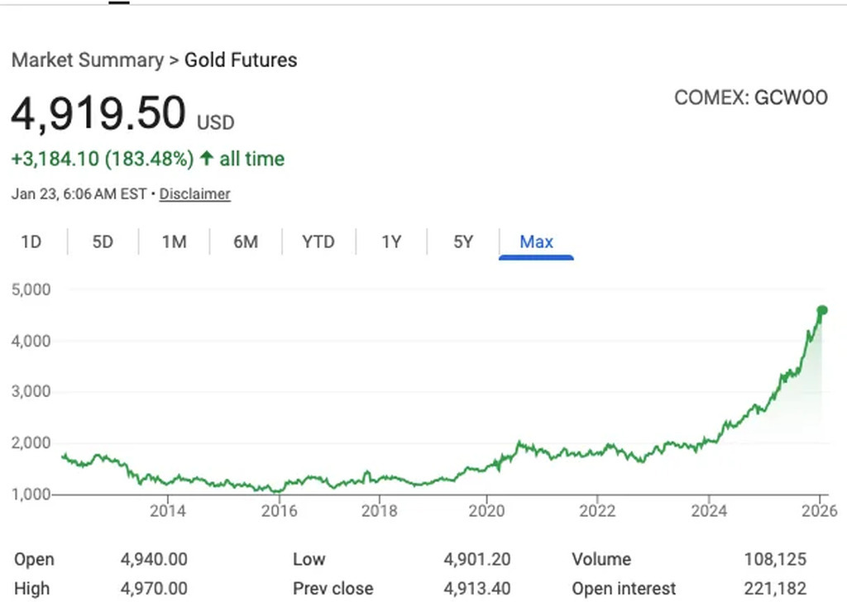Go to Market Summary breadcrumb
Image resolution: width=847 pixels, height=607 pixels.
click(x=87, y=60)
